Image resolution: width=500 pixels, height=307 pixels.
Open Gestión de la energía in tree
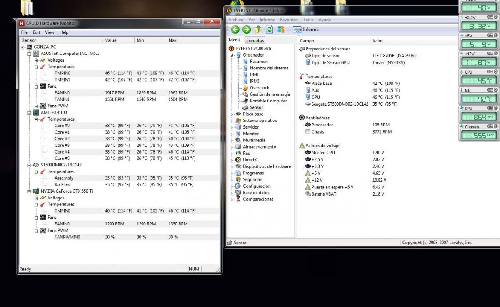tap(266, 94)
